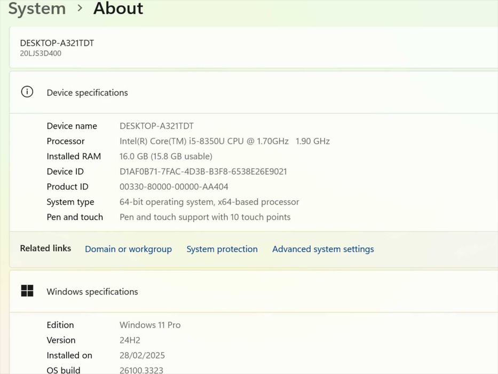The height and width of the screenshot is (374, 498).
Task: Click the 20LJS3D400 model number
Action: coord(41,53)
